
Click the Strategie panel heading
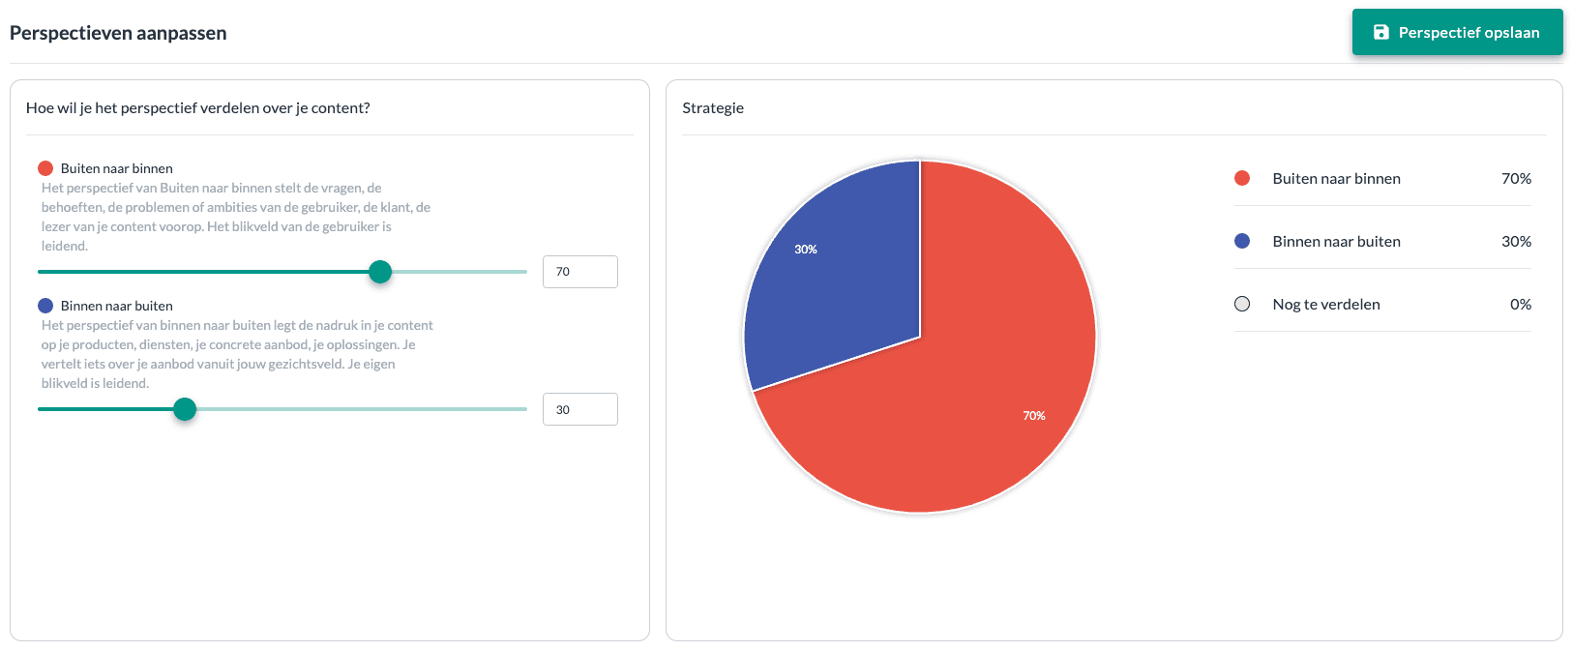[x=713, y=107]
